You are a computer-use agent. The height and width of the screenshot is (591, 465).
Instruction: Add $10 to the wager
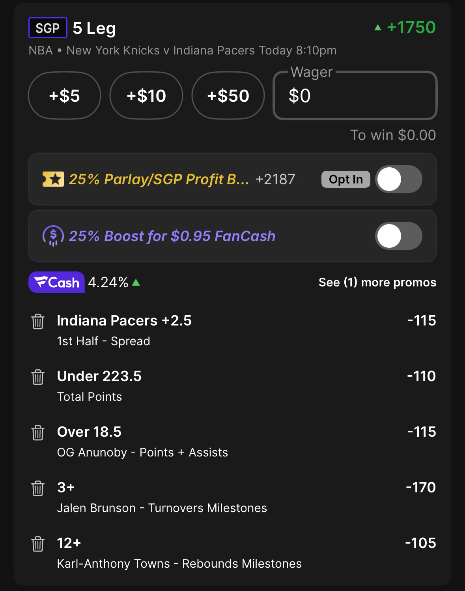pyautogui.click(x=146, y=96)
